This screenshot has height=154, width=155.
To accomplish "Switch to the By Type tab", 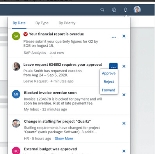I will click(x=42, y=23).
